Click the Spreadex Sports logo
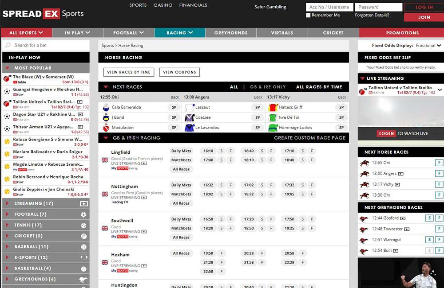The height and width of the screenshot is (288, 444). [x=43, y=14]
